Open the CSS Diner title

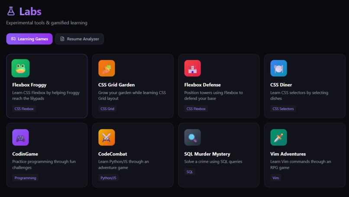(281, 85)
